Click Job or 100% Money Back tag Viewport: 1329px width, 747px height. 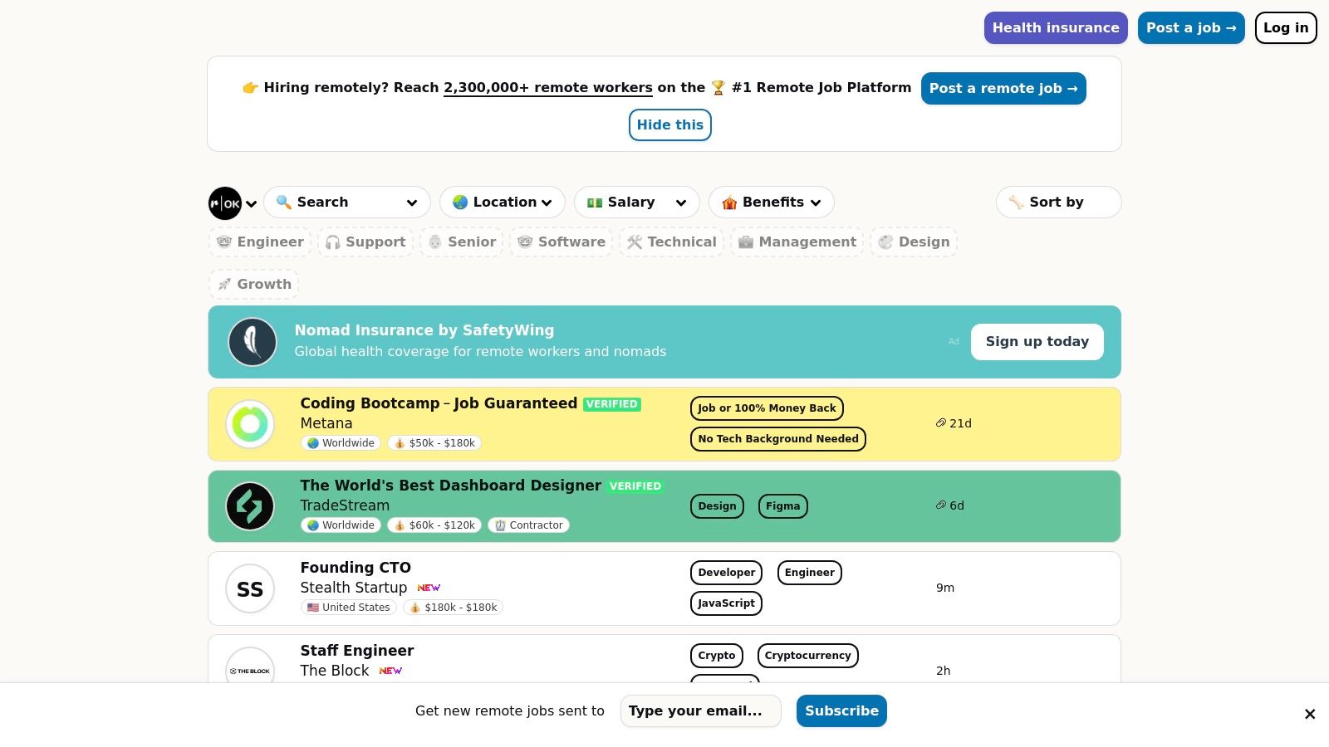767,408
